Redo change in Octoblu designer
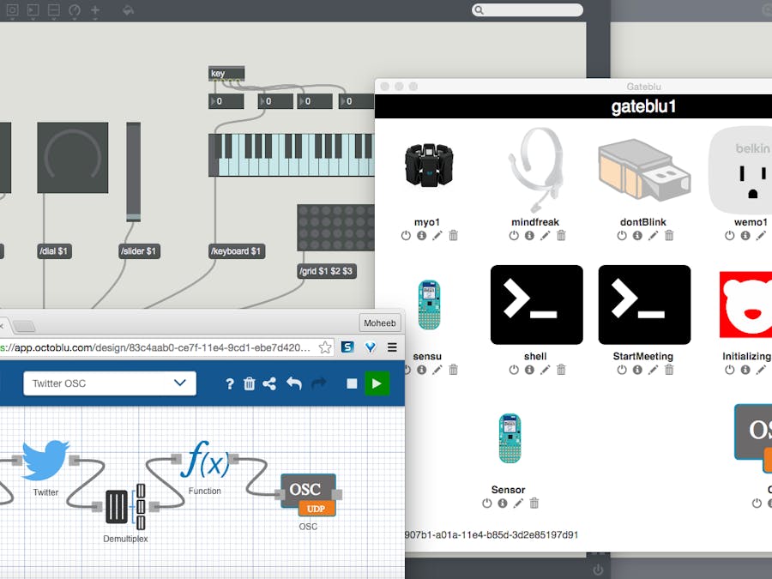Viewport: 772px width, 579px height. [x=318, y=383]
